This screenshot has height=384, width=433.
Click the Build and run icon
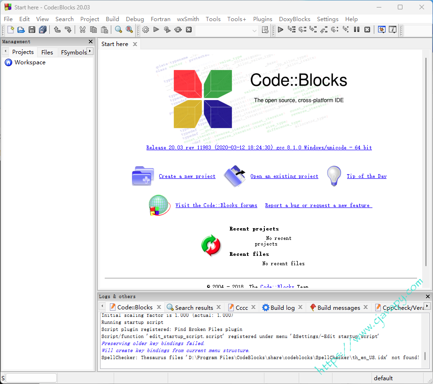(x=167, y=30)
